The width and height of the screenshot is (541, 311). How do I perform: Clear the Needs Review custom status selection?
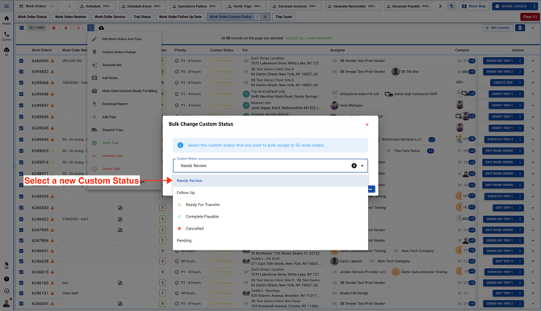(354, 166)
